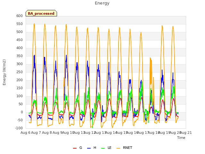Click the Aug 13 x-axis date label
Image resolution: width=205 pixels, height=154 pixels.
pos(100,133)
